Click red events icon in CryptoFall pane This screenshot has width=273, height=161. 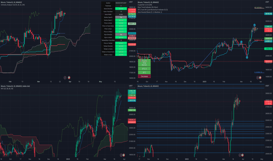click(x=260, y=78)
